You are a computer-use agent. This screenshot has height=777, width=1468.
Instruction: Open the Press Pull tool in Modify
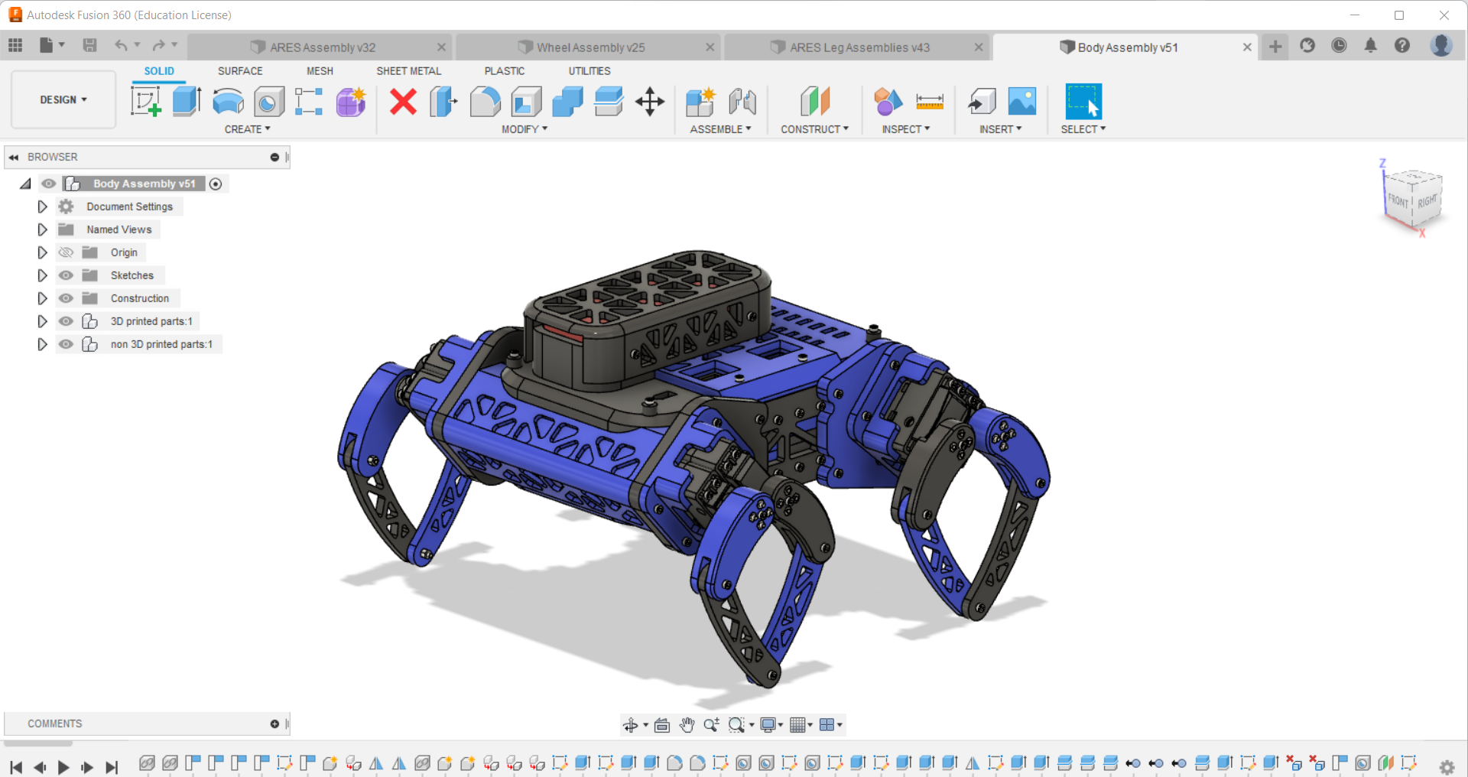click(x=443, y=101)
